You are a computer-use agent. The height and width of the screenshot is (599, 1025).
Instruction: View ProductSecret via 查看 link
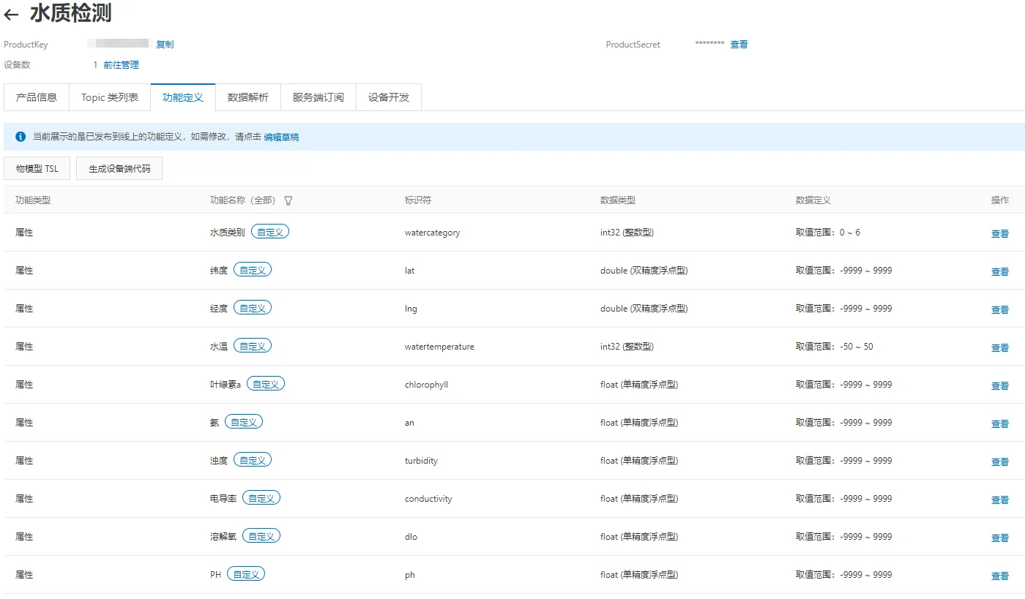tap(739, 45)
